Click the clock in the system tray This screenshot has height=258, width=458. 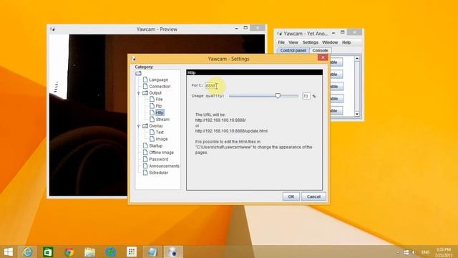tap(444, 252)
